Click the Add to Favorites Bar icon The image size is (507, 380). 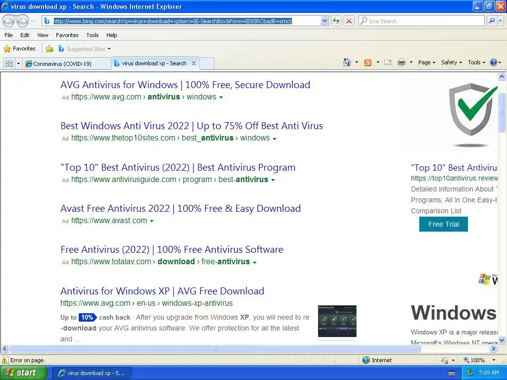(50, 49)
